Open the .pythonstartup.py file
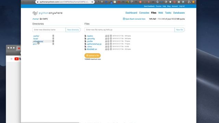219x123 pixels. coord(94,44)
